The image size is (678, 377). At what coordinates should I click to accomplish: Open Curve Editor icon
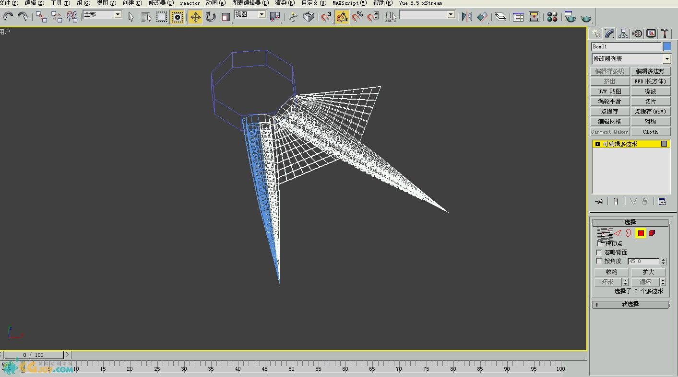[x=518, y=17]
